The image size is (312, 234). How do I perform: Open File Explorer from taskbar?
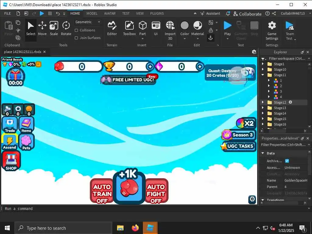tap(120, 228)
